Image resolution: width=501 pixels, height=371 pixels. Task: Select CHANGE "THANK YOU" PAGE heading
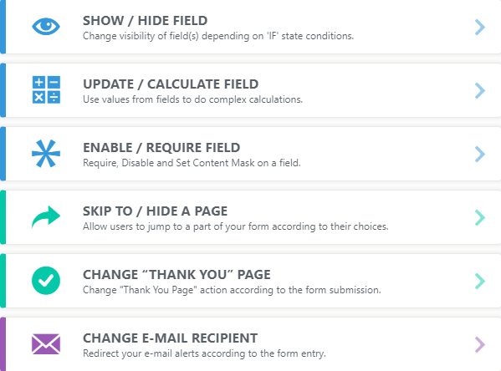tap(176, 275)
